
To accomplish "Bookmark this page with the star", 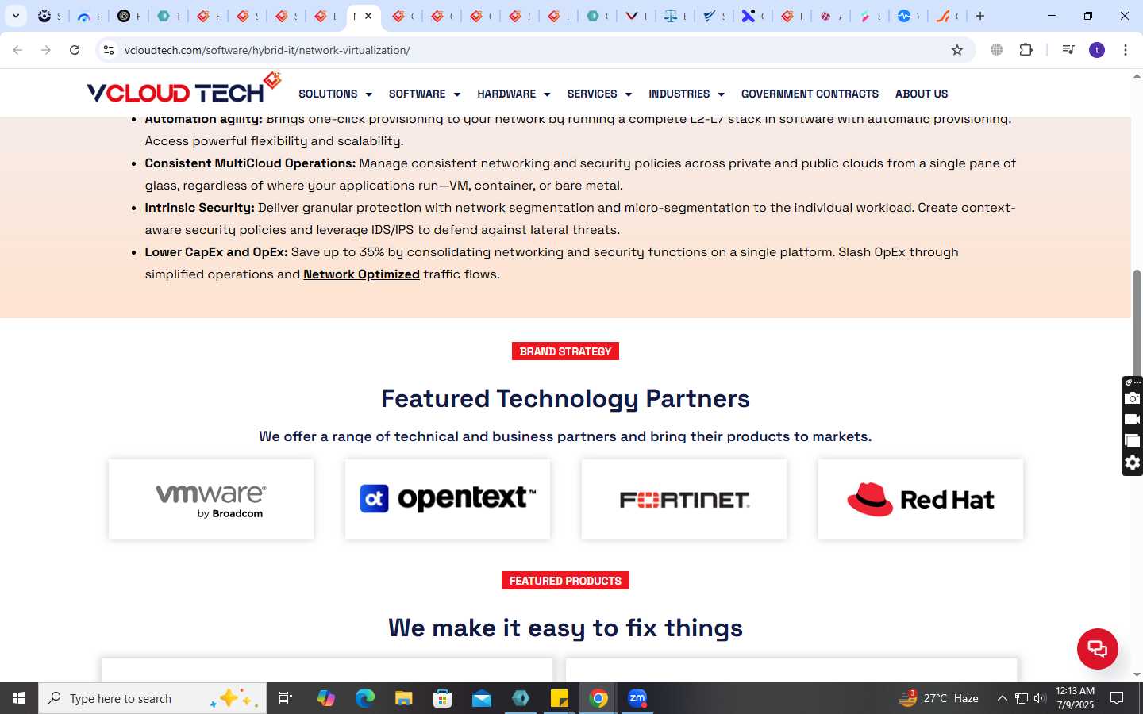I will tap(957, 50).
